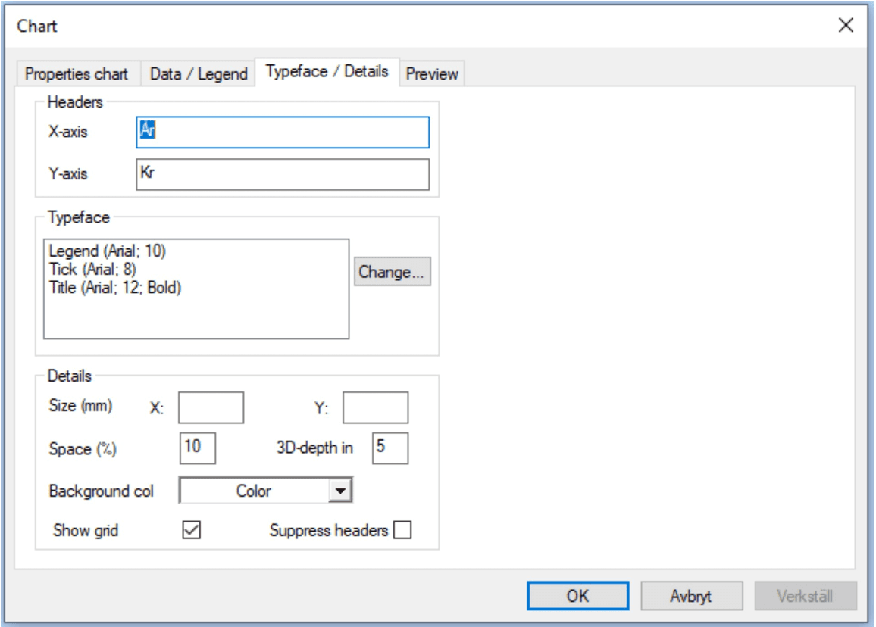Click the Size Y input box
Viewport: 876px width, 627px height.
click(375, 407)
